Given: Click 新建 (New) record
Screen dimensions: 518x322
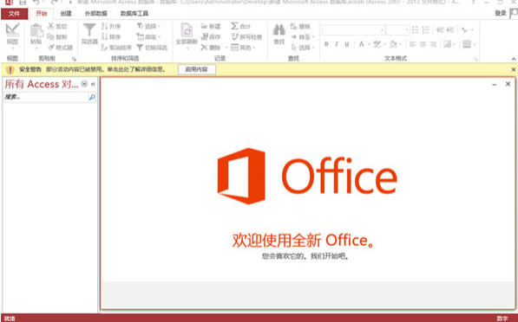Looking at the screenshot, I should tap(211, 26).
